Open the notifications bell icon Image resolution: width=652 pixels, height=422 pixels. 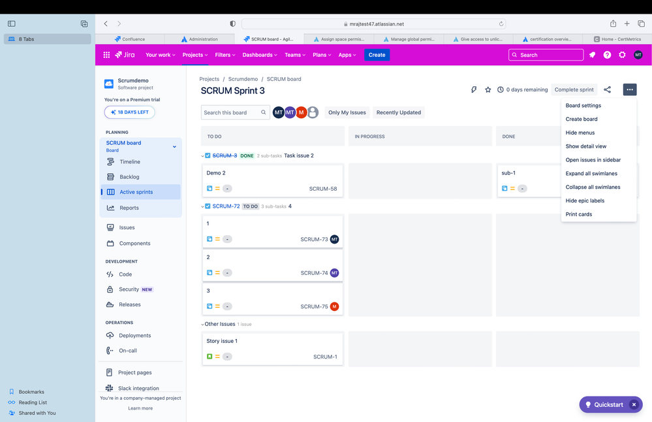pos(592,55)
